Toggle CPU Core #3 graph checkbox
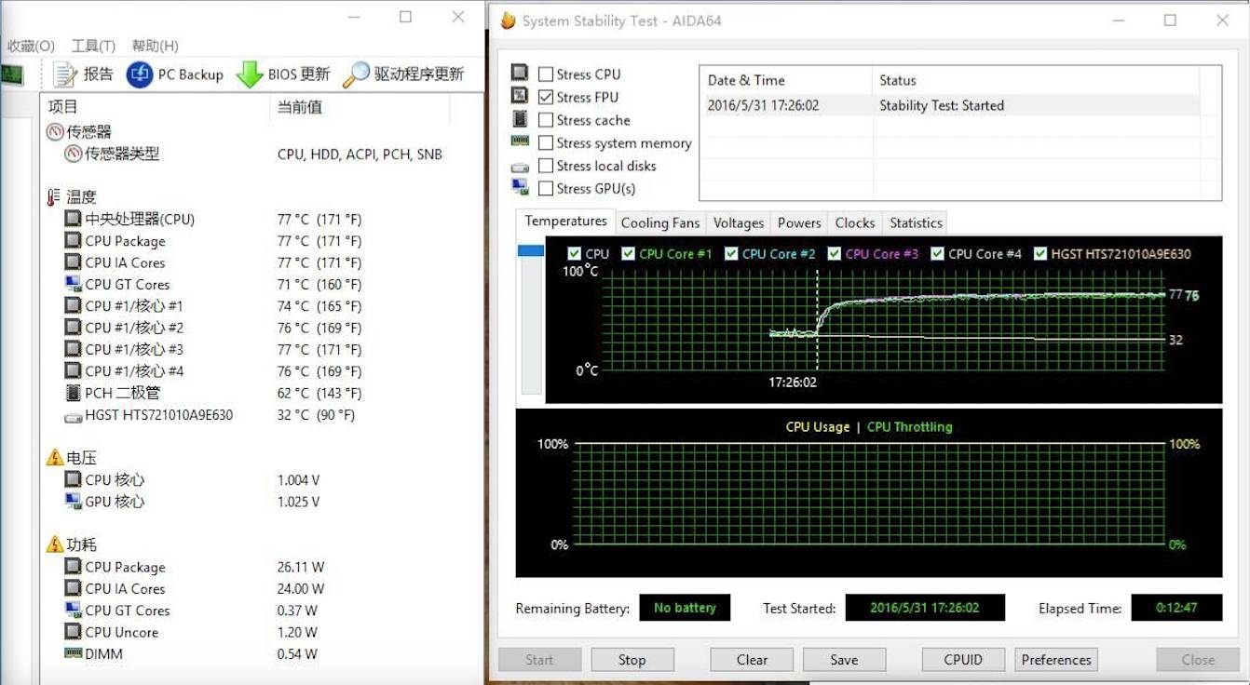This screenshot has width=1250, height=685. [x=834, y=253]
